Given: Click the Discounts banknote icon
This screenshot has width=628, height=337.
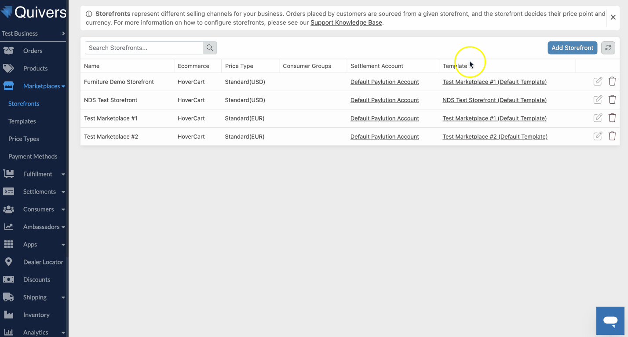Looking at the screenshot, I should click(8, 279).
